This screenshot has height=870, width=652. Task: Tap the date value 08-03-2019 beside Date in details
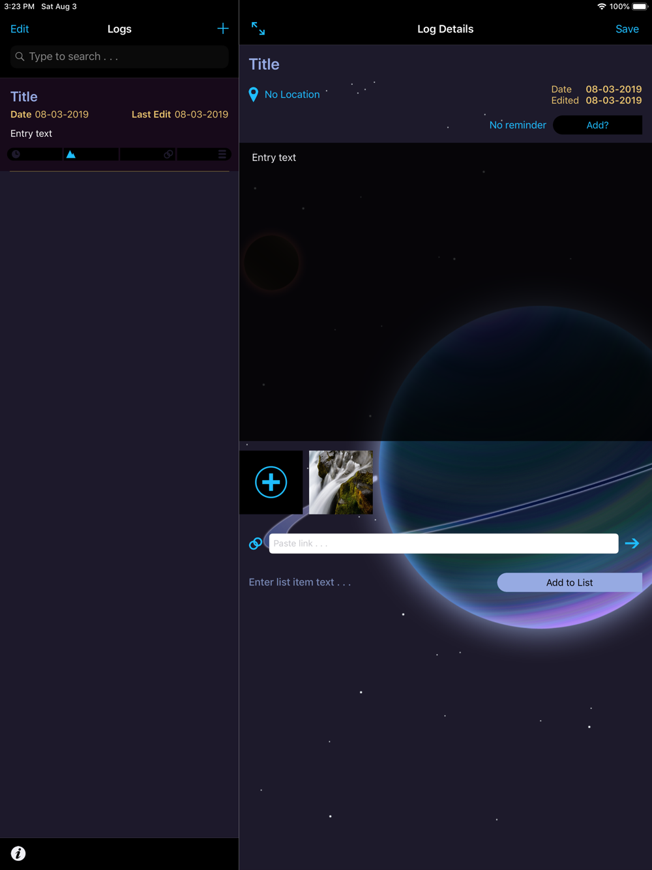pos(614,89)
